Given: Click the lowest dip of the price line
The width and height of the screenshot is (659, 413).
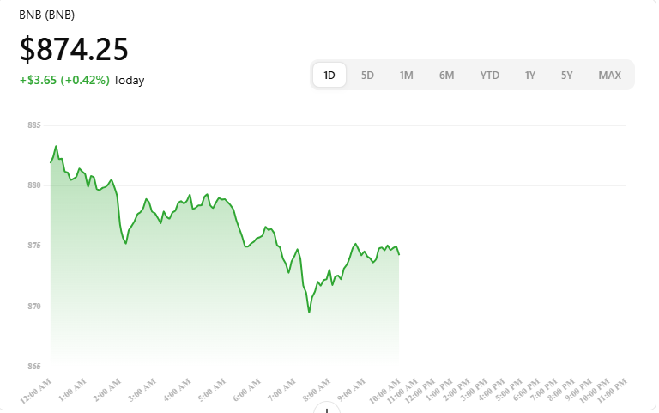Looking at the screenshot, I should pyautogui.click(x=309, y=312).
